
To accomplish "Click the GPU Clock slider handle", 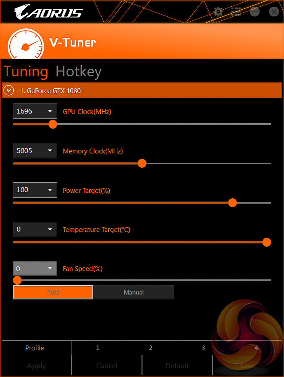I will pyautogui.click(x=53, y=124).
